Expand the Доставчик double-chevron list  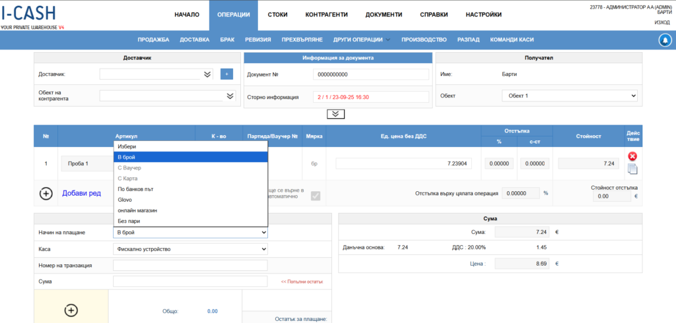pyautogui.click(x=207, y=74)
